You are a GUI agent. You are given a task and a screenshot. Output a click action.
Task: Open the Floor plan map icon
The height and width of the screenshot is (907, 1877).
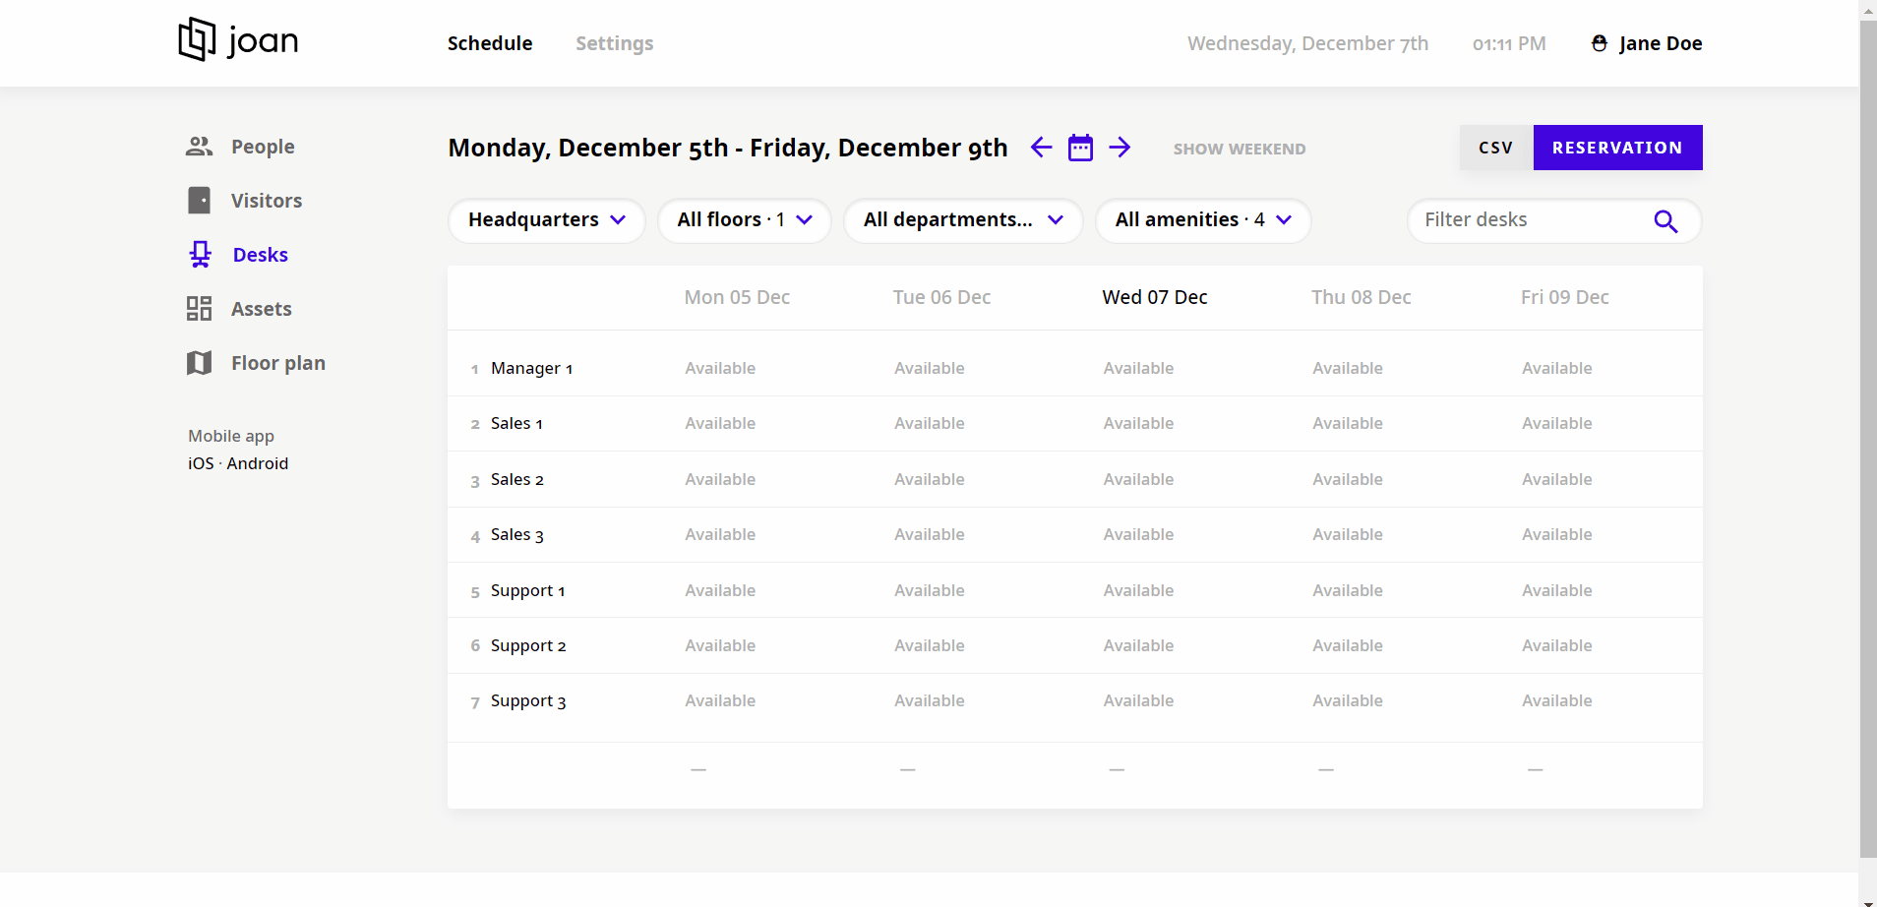200,363
